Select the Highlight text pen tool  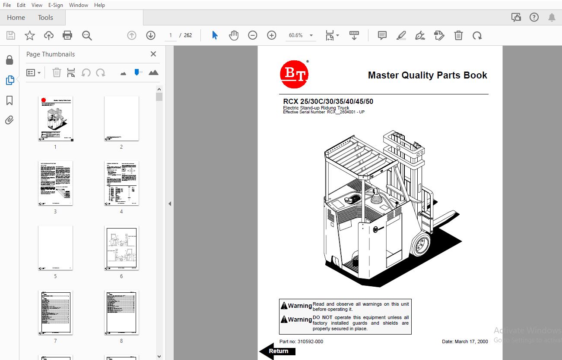(401, 35)
